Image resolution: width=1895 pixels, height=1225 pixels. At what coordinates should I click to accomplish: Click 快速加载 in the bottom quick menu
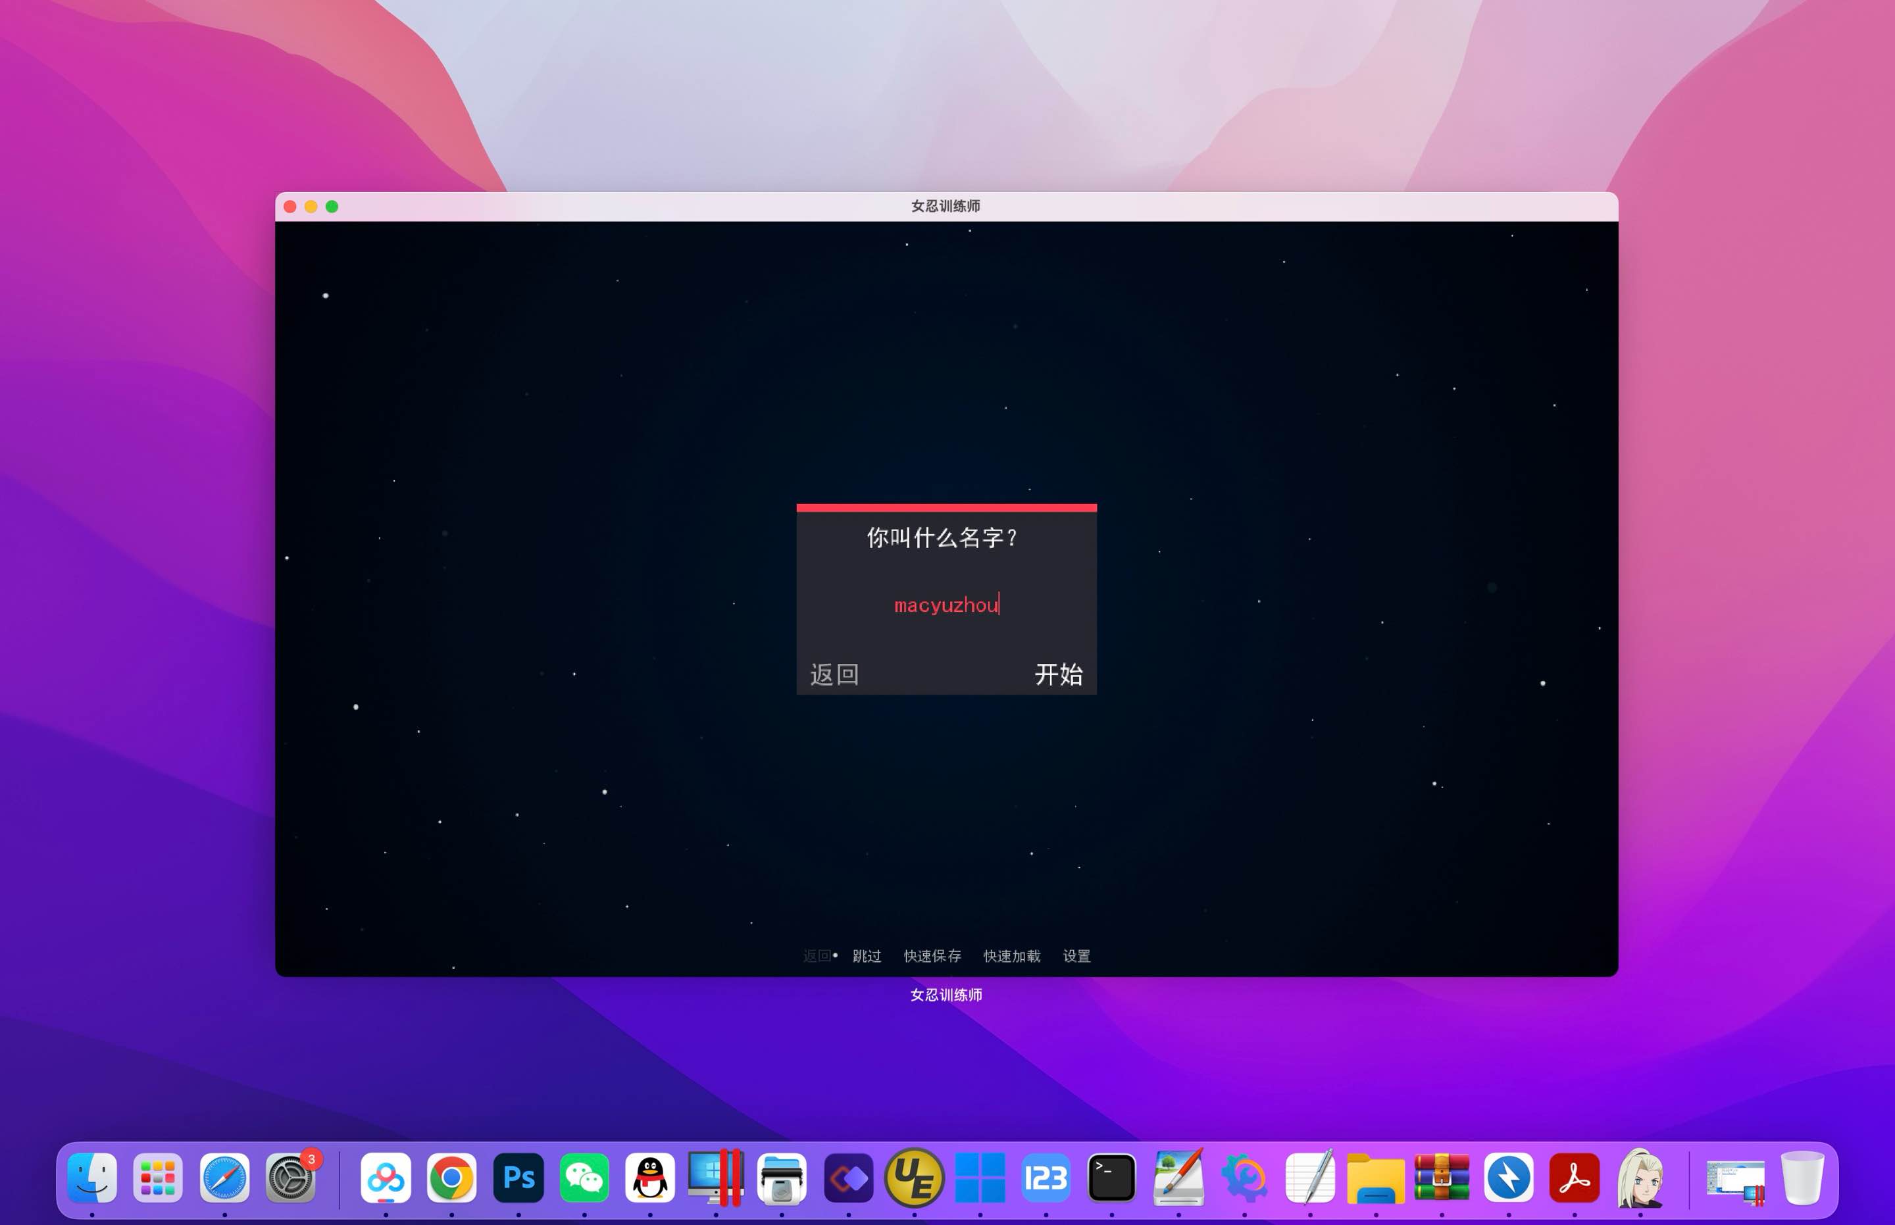[x=1012, y=955]
